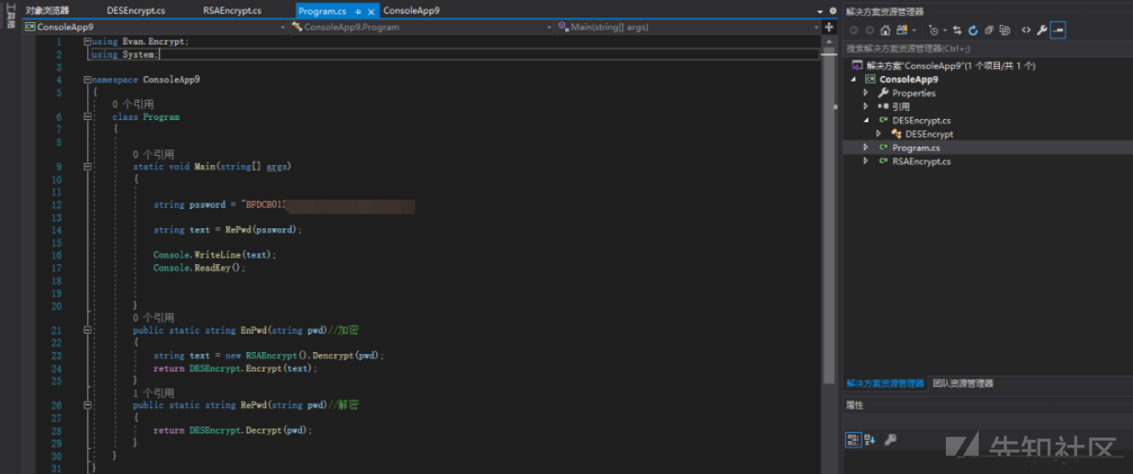This screenshot has height=474, width=1133.
Task: Collapse the namespace ConsoleApp9 code block
Action: pos(87,80)
